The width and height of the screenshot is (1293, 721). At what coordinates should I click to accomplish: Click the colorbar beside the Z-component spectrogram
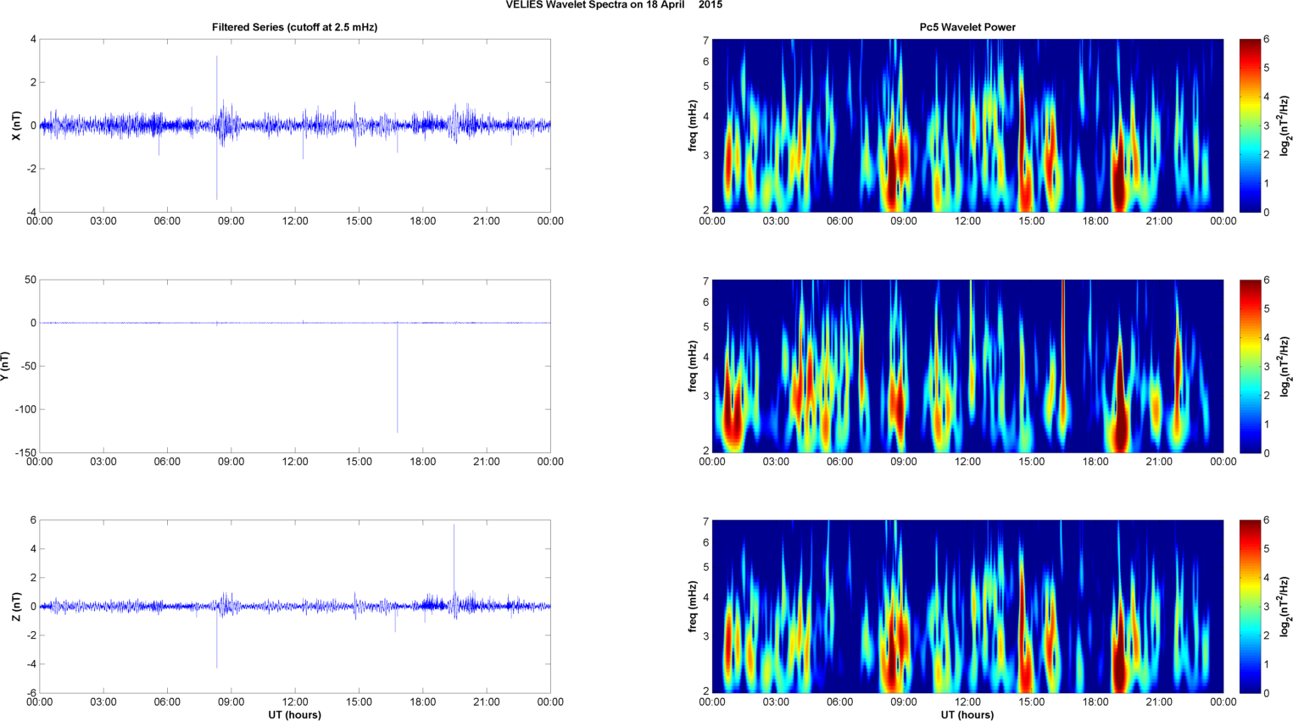[1250, 607]
